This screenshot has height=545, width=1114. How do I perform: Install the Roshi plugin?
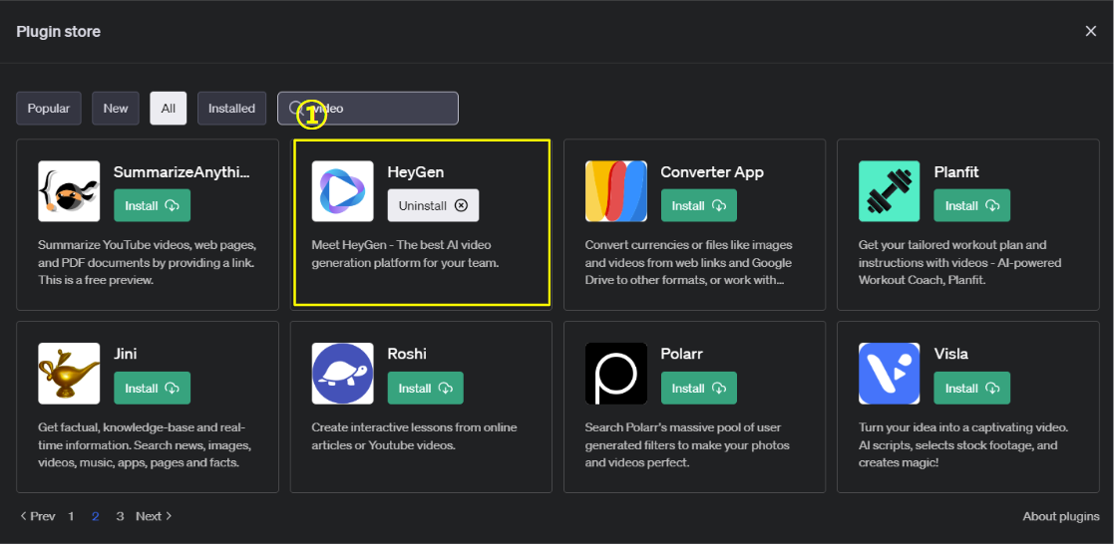(x=426, y=389)
